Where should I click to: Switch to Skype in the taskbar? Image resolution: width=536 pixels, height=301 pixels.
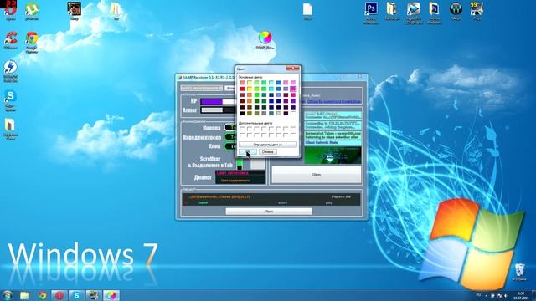tap(76, 295)
